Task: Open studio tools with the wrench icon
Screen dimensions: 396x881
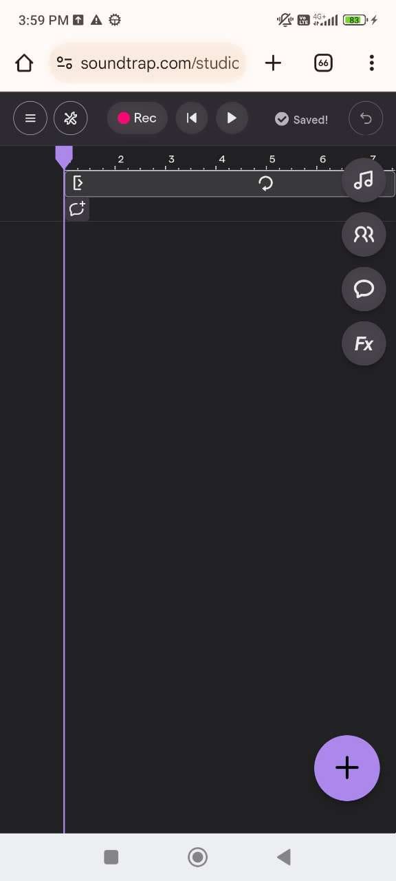Action: [70, 118]
